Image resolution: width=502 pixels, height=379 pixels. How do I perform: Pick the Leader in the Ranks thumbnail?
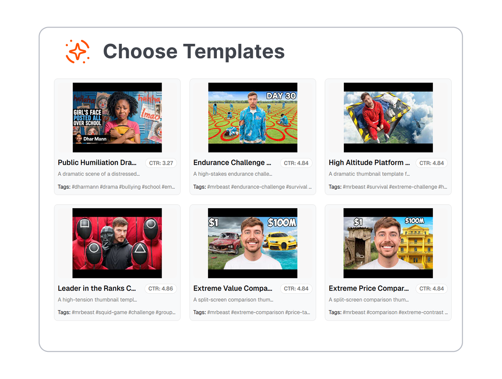pos(117,243)
